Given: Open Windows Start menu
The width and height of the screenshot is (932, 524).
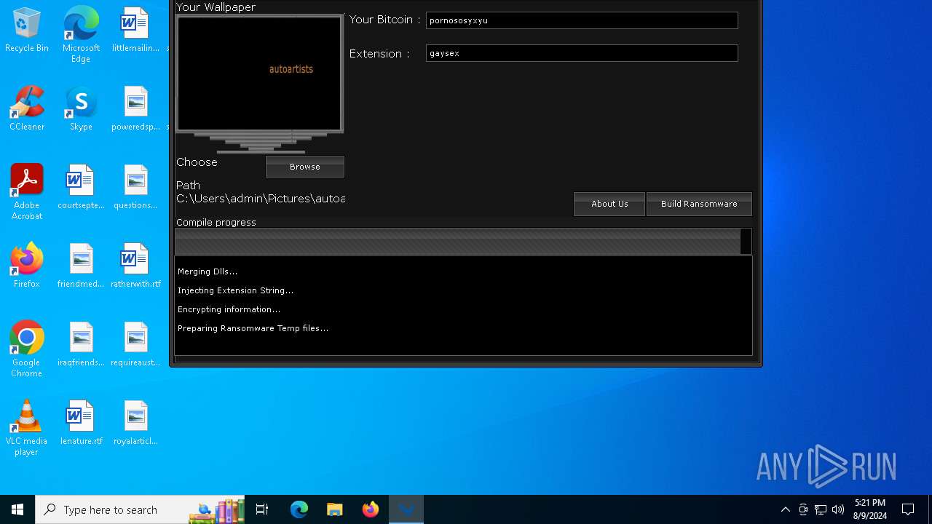Looking at the screenshot, I should 17,509.
